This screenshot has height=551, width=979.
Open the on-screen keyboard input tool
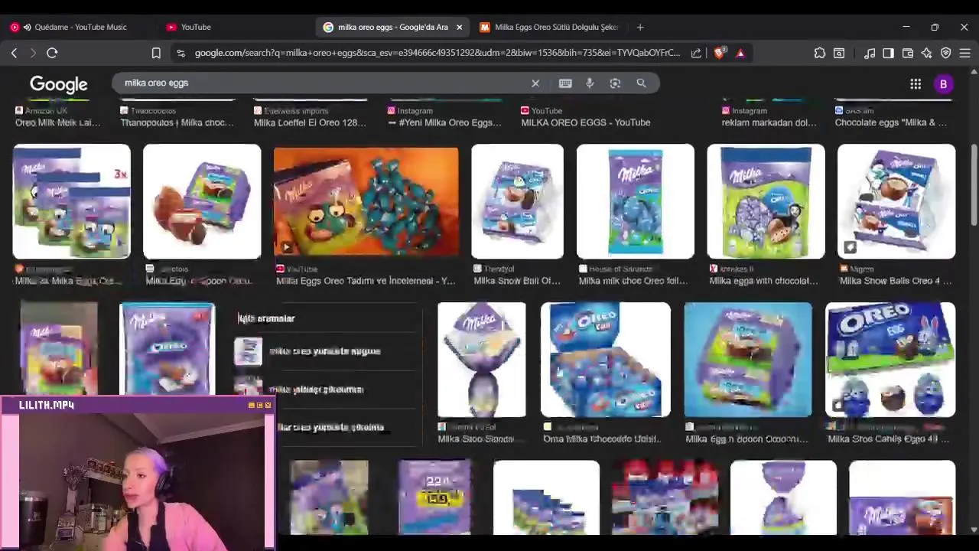tap(565, 83)
